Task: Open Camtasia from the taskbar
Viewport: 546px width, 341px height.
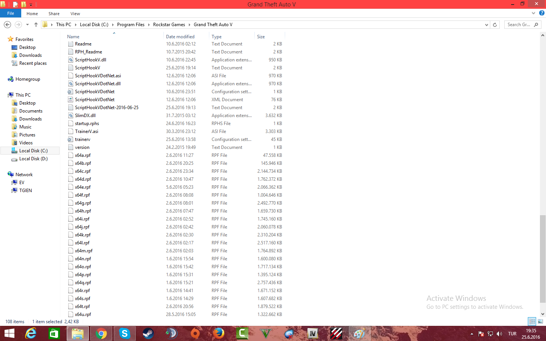Action: tap(242, 333)
